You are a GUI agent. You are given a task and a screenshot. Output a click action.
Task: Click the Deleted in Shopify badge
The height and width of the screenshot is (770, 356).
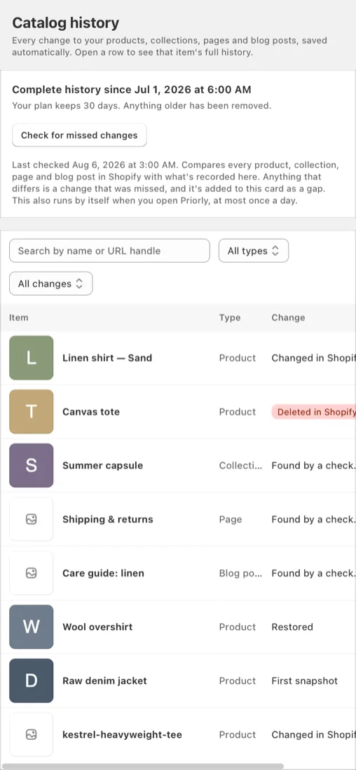point(314,412)
